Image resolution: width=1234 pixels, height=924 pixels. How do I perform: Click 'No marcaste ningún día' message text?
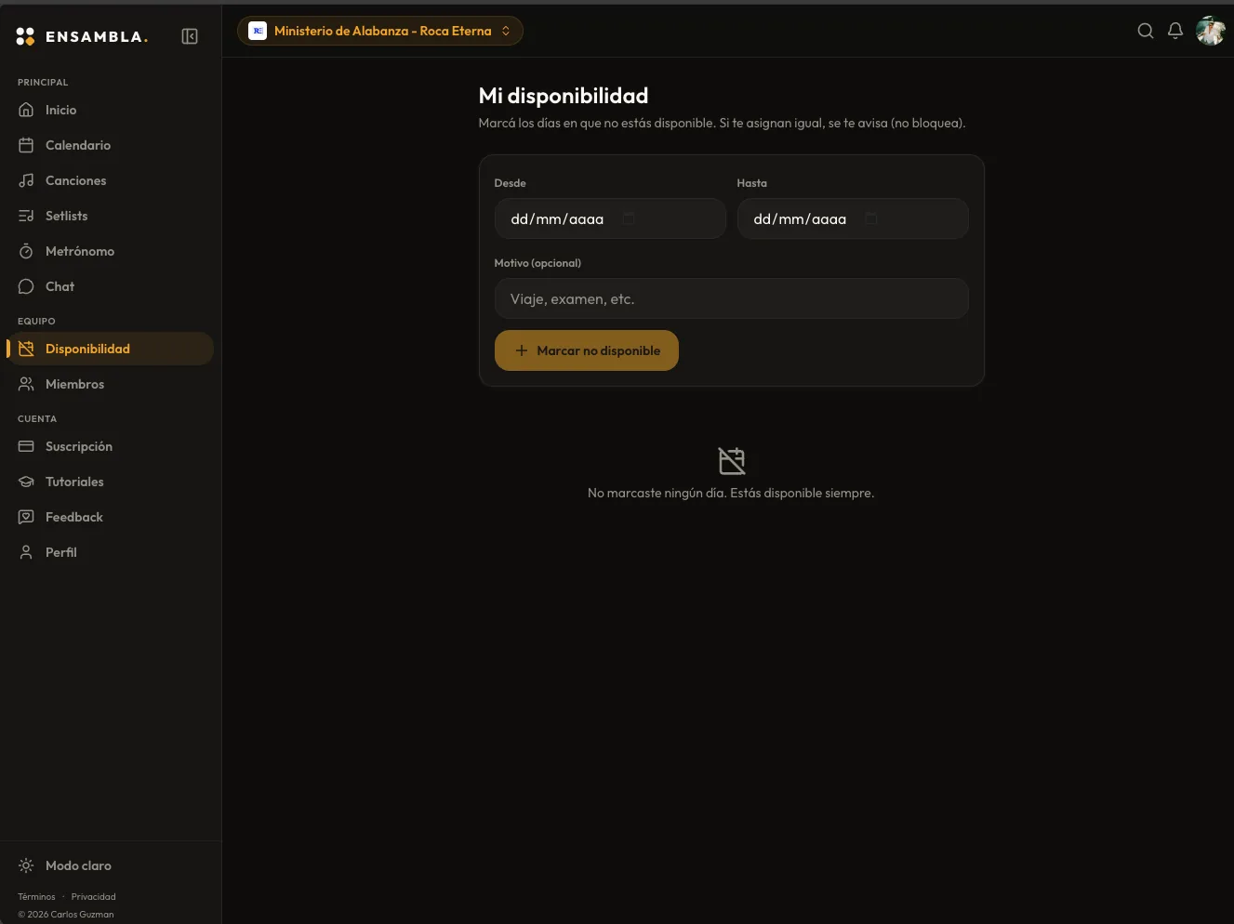pos(731,493)
